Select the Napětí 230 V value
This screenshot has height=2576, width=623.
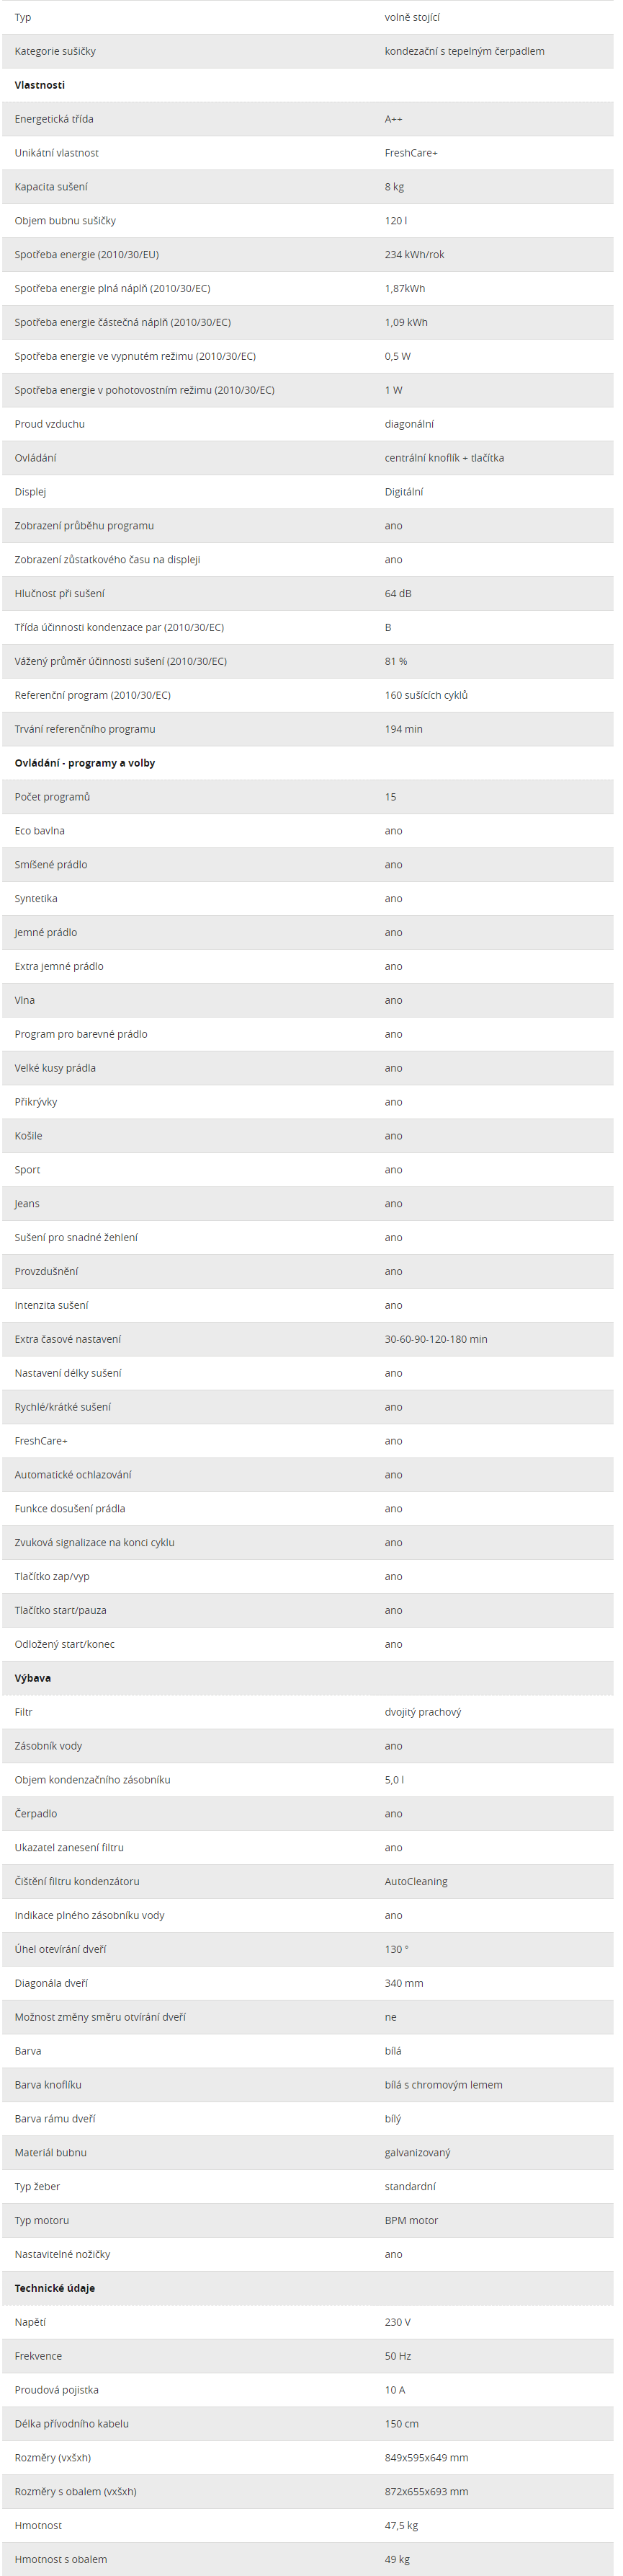(x=398, y=2322)
